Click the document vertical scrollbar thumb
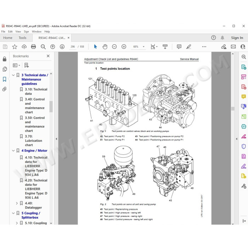Screen dimensions: 248x248 tap(233, 108)
